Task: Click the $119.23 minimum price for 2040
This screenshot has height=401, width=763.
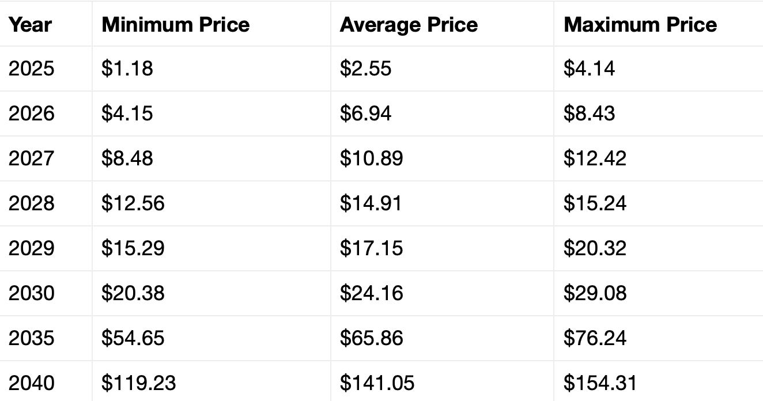Action: click(x=139, y=383)
